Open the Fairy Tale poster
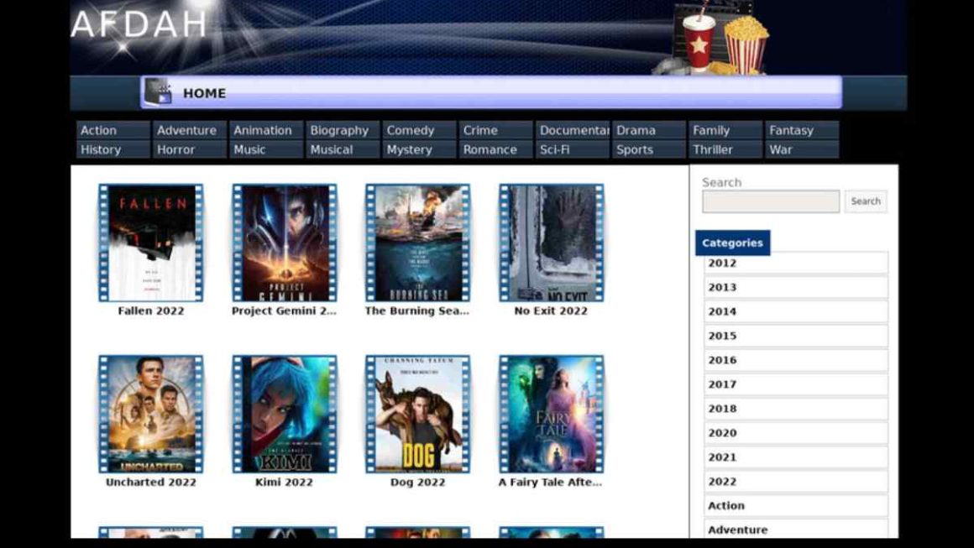Image resolution: width=974 pixels, height=548 pixels. [552, 414]
